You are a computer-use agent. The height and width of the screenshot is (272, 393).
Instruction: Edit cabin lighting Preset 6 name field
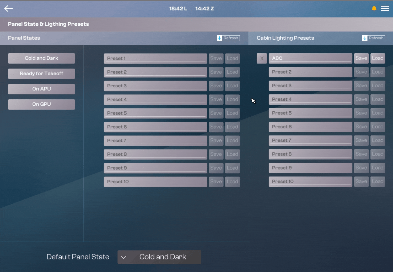[x=310, y=127]
